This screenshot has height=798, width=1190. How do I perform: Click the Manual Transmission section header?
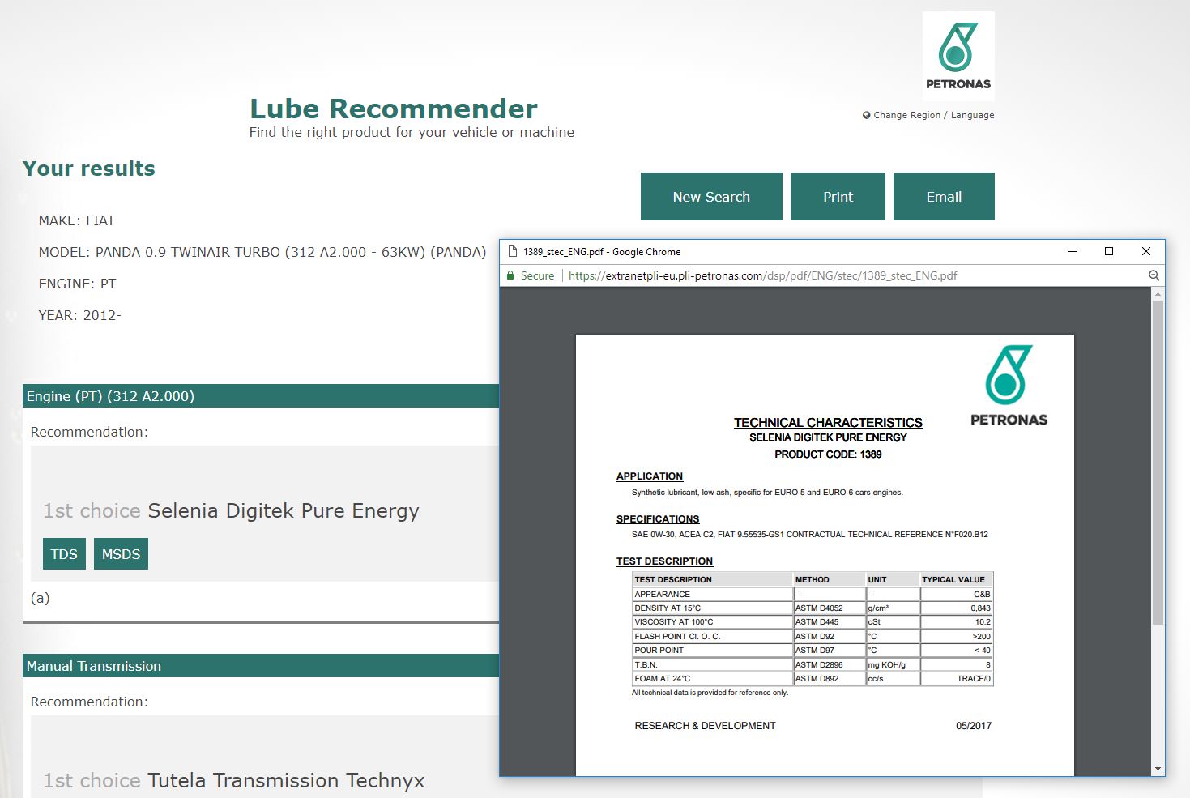click(x=261, y=666)
